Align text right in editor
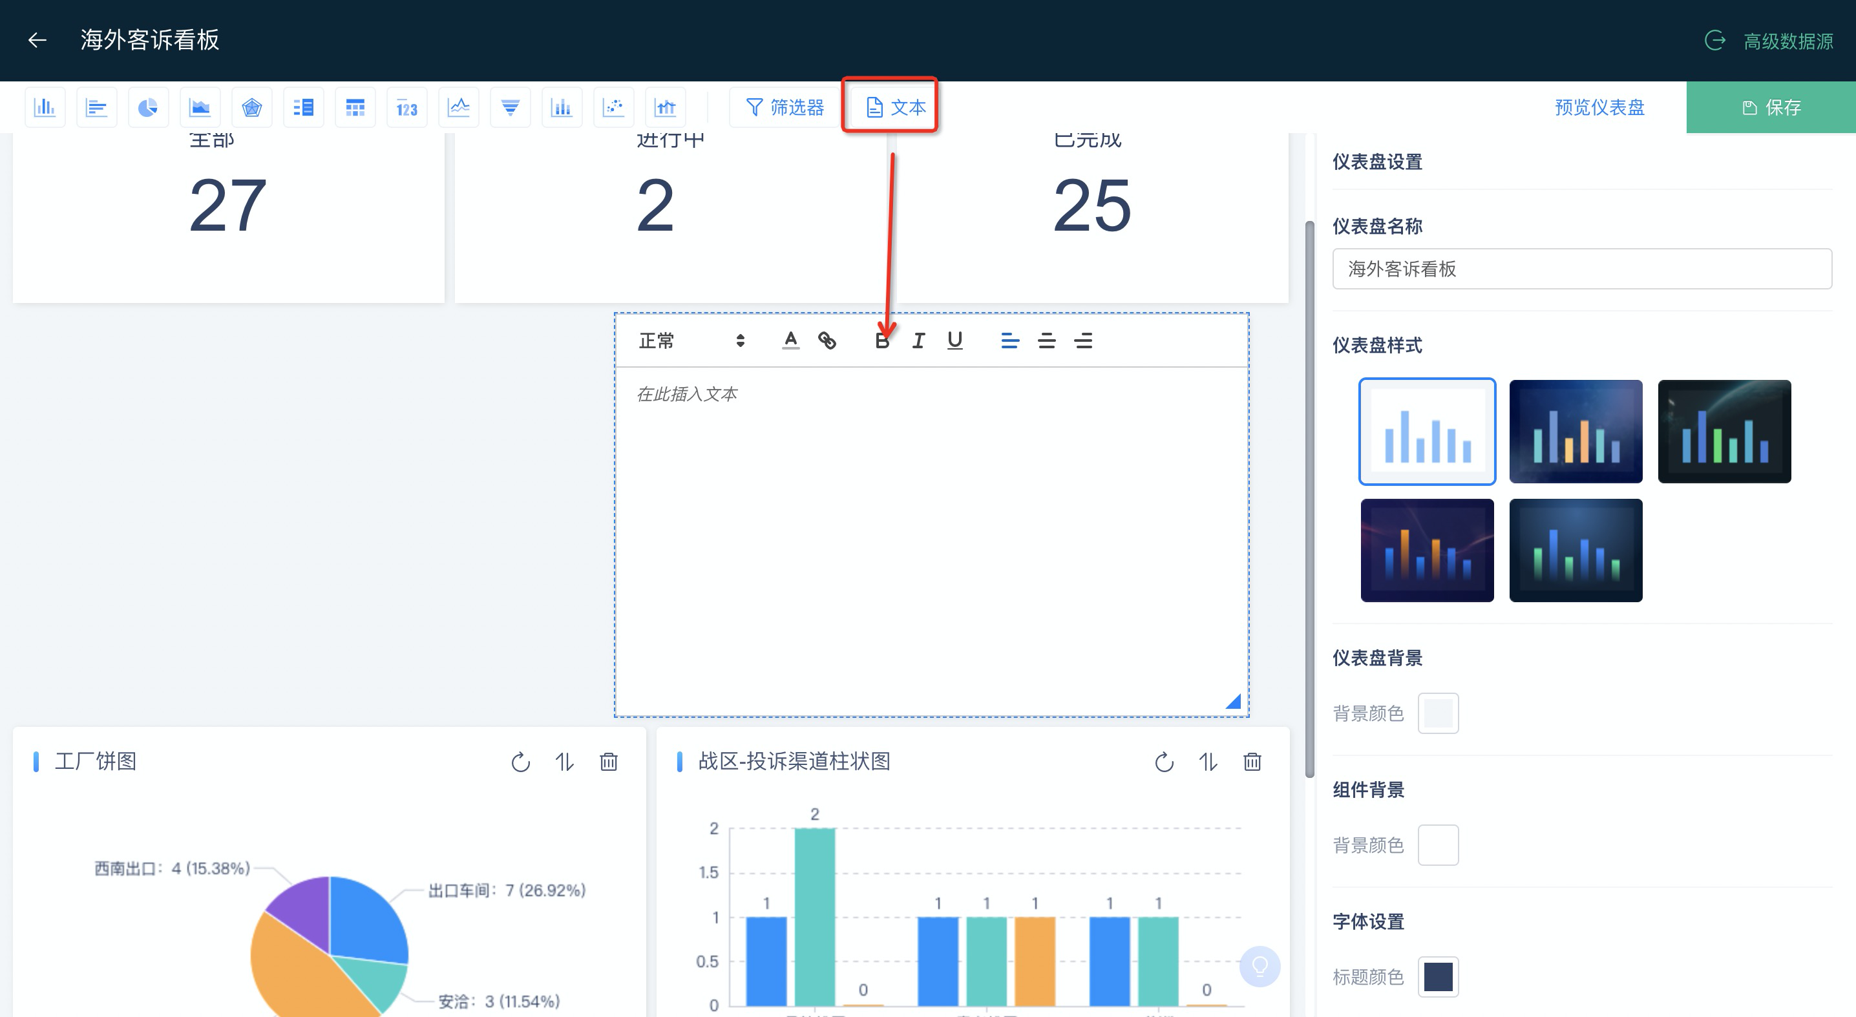This screenshot has width=1856, height=1017. point(1084,340)
